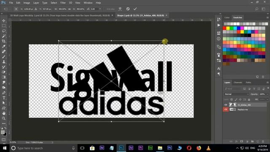Switch to warp mode icon in options bar

[x=120, y=9]
